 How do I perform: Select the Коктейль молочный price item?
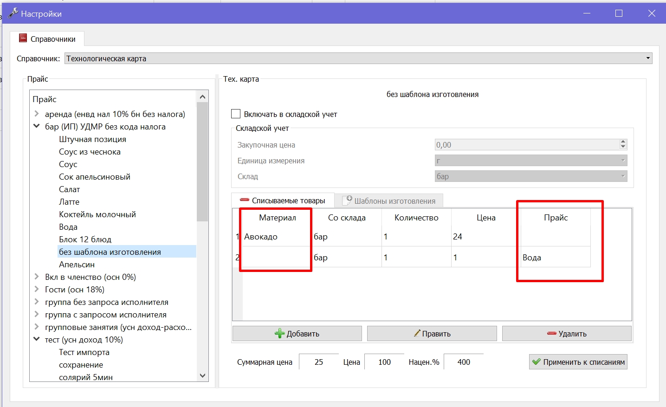click(97, 214)
